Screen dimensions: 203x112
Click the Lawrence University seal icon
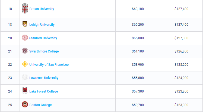(x=25, y=78)
